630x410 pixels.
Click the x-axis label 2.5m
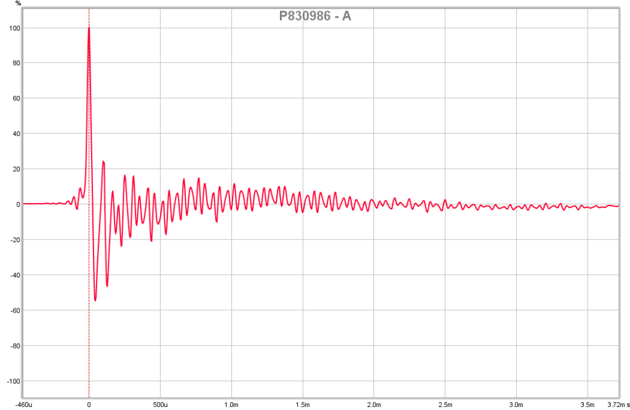pyautogui.click(x=445, y=405)
